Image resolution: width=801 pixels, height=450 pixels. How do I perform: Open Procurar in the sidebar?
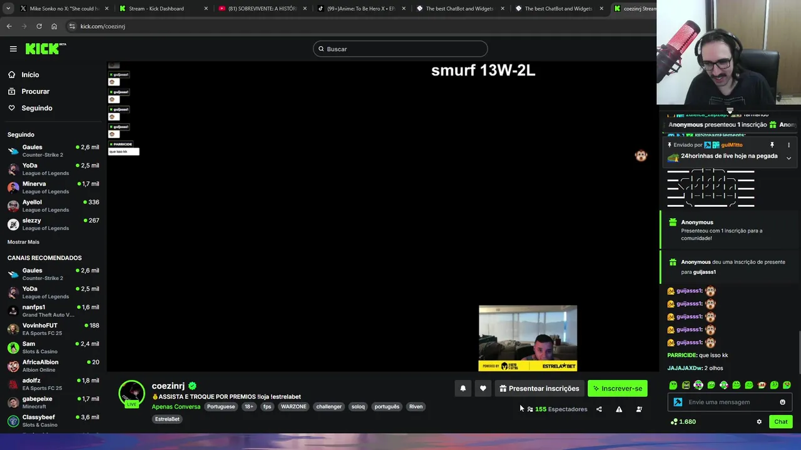click(x=35, y=91)
